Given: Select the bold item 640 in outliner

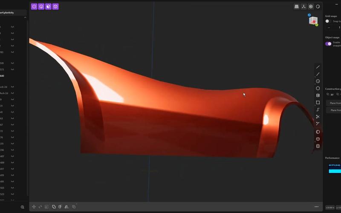Looking at the screenshot, I should (2, 76).
